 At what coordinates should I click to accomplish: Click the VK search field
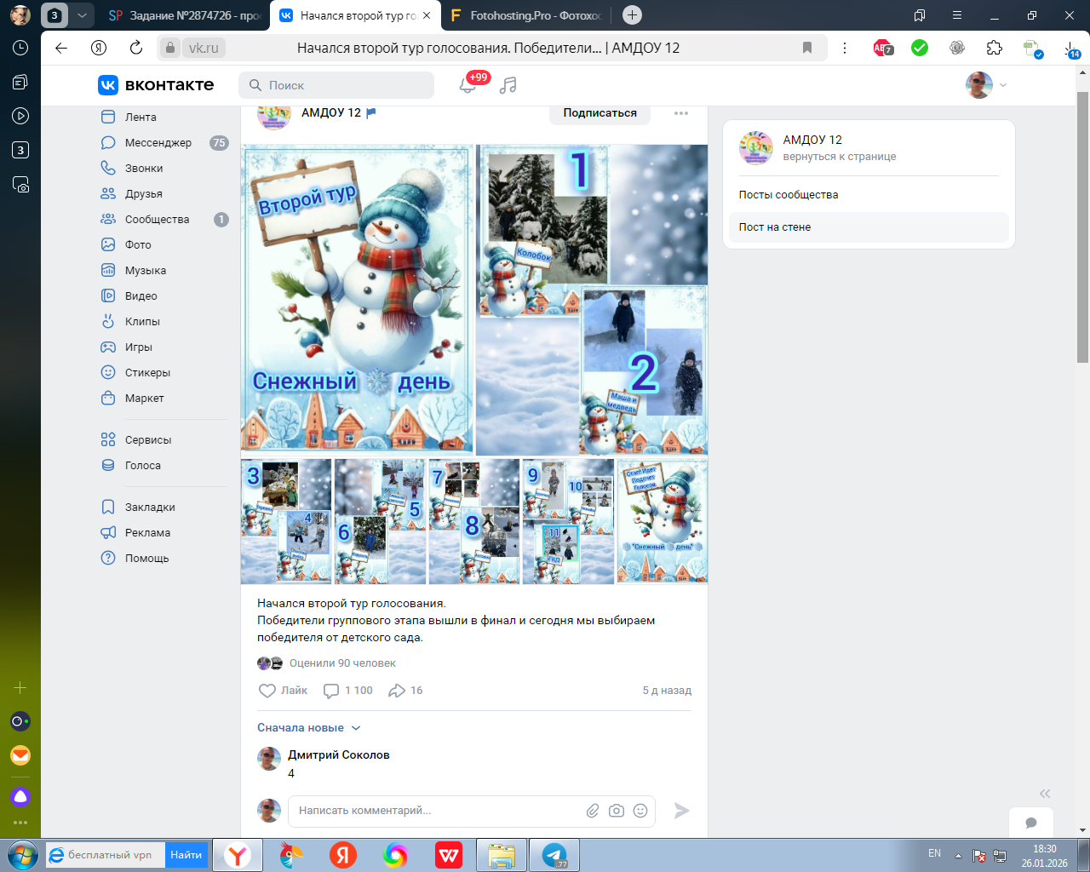[x=336, y=85]
